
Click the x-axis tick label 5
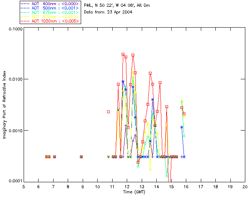point(24,187)
